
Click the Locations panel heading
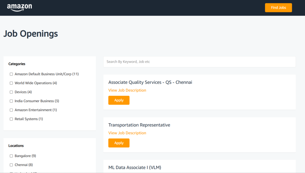pos(16,146)
